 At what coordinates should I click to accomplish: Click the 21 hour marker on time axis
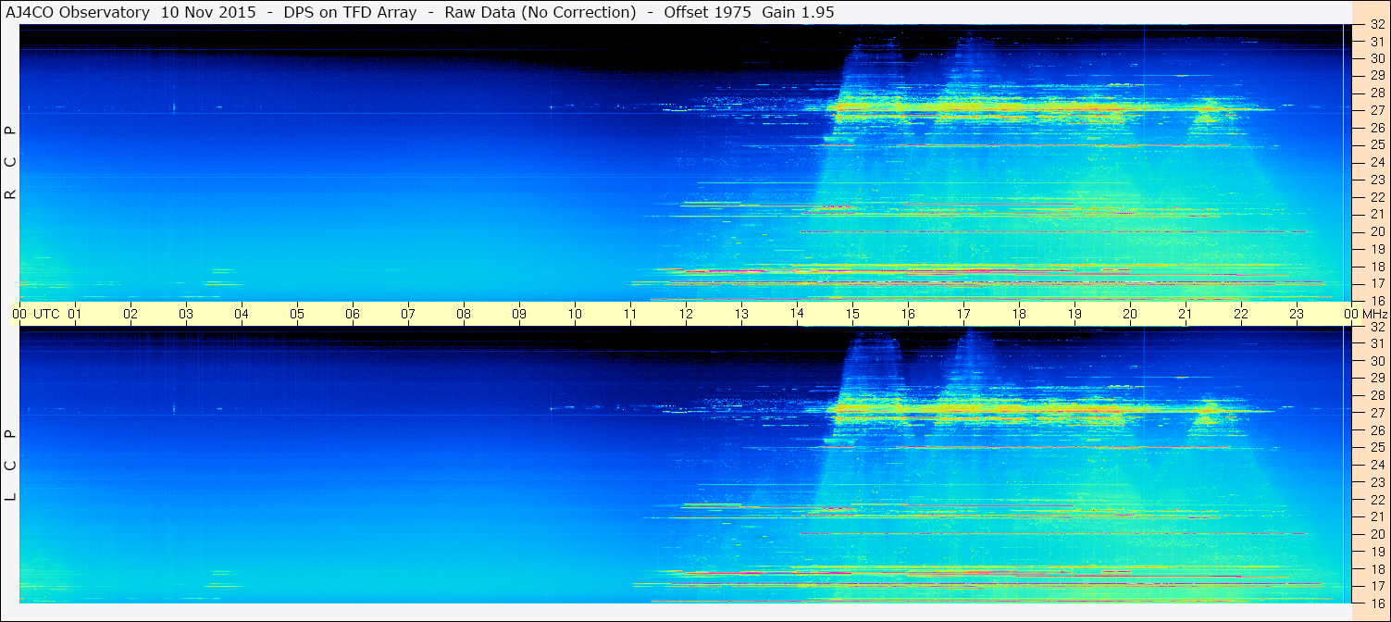click(x=1186, y=314)
